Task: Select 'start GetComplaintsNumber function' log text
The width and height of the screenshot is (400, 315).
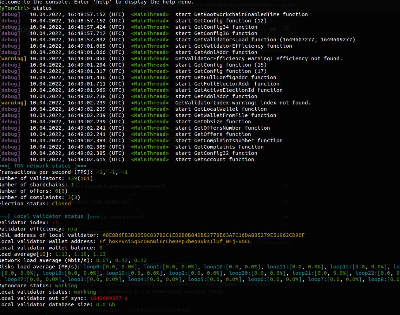Action: [229, 141]
